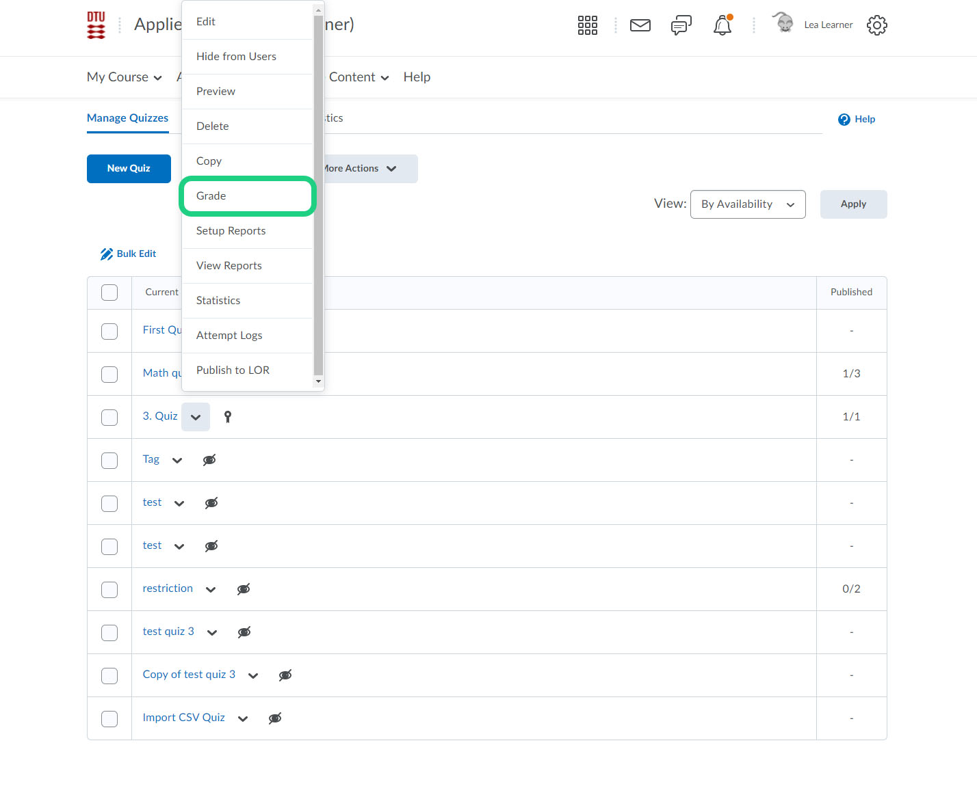This screenshot has width=977, height=812.
Task: Open the Copy of test quiz 3 link
Action: (x=189, y=675)
